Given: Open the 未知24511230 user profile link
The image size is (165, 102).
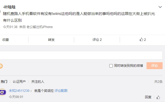Looking at the screenshot, I should (19, 91).
